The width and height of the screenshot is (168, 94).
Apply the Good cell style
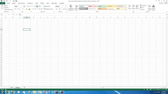coord(102,6)
